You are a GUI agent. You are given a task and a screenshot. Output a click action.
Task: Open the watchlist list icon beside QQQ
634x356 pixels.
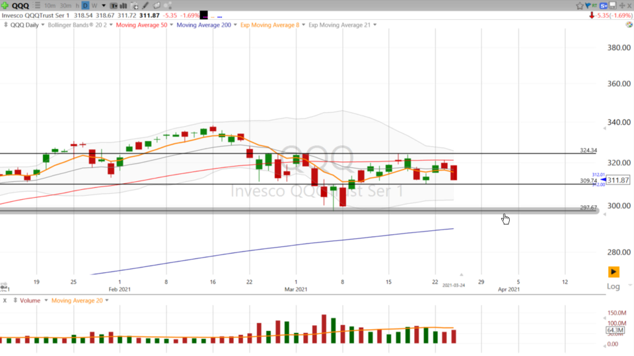pyautogui.click(x=37, y=5)
